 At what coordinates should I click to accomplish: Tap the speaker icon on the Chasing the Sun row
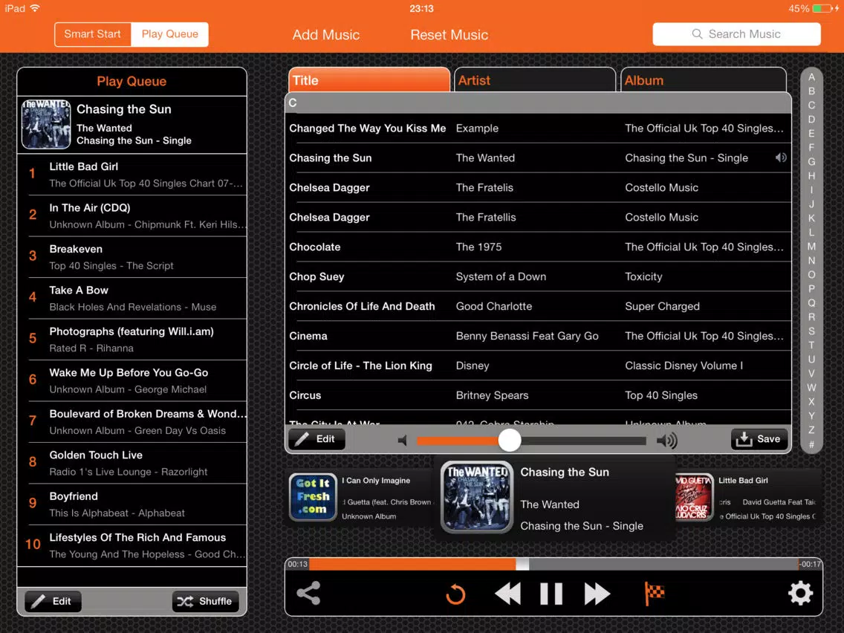[x=781, y=158]
